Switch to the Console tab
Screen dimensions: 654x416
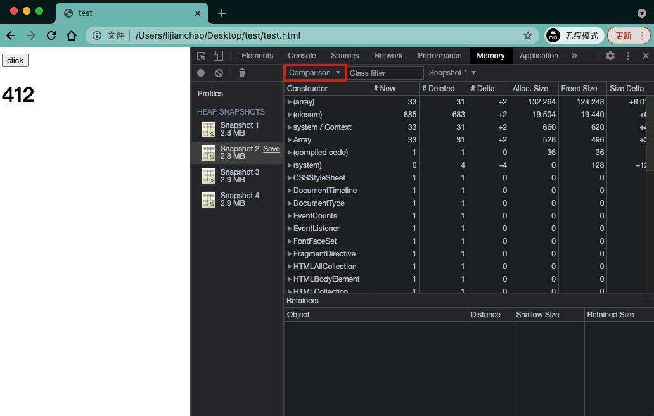click(x=302, y=56)
